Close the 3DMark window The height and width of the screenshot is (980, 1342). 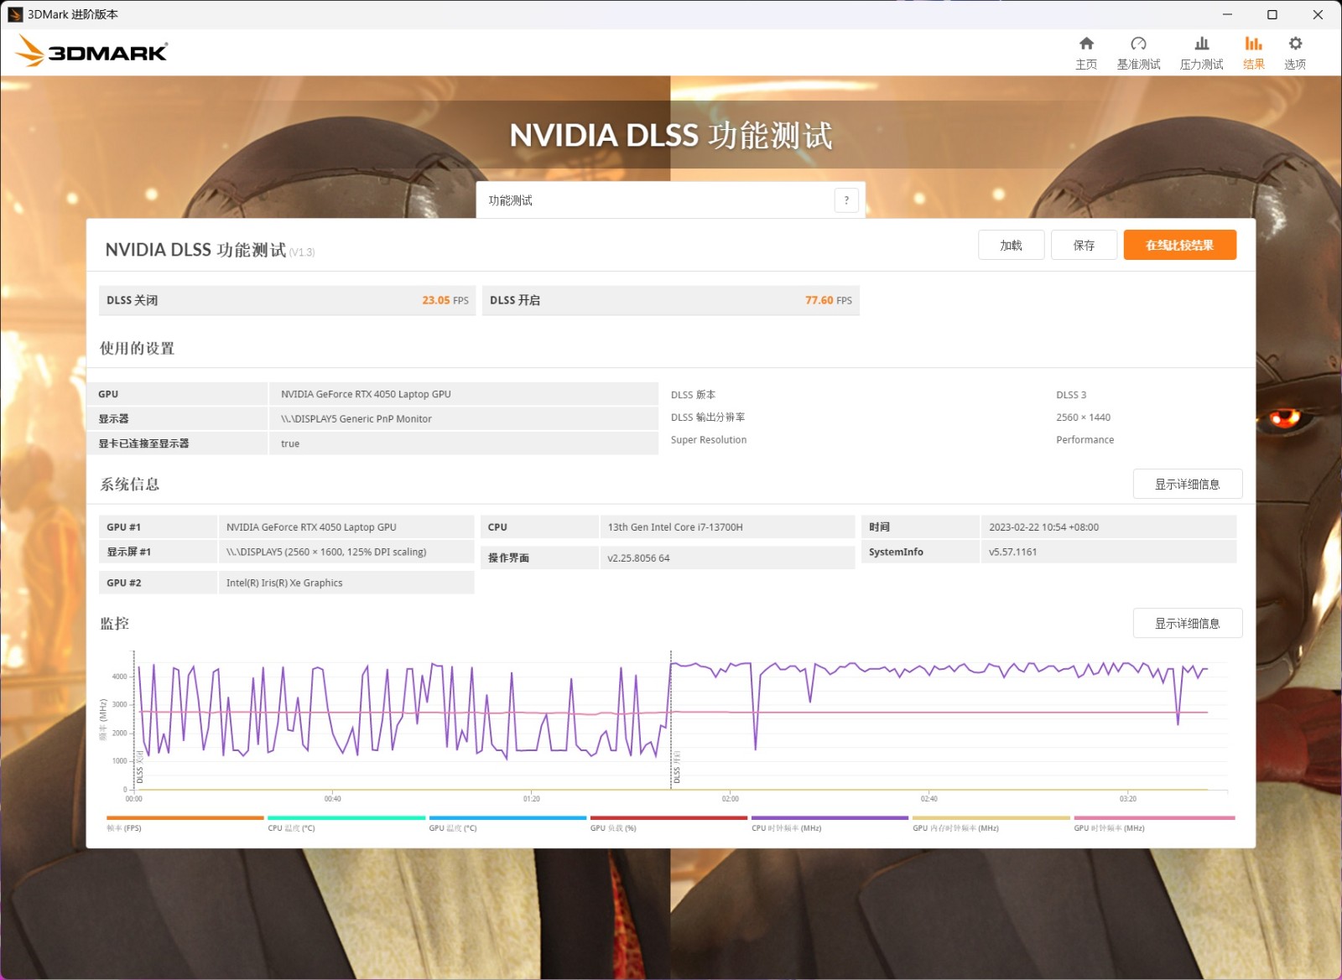(x=1318, y=14)
